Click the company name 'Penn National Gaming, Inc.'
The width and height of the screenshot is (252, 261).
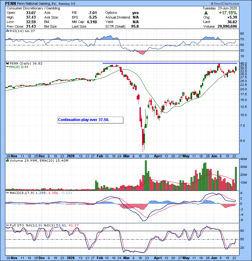point(37,3)
